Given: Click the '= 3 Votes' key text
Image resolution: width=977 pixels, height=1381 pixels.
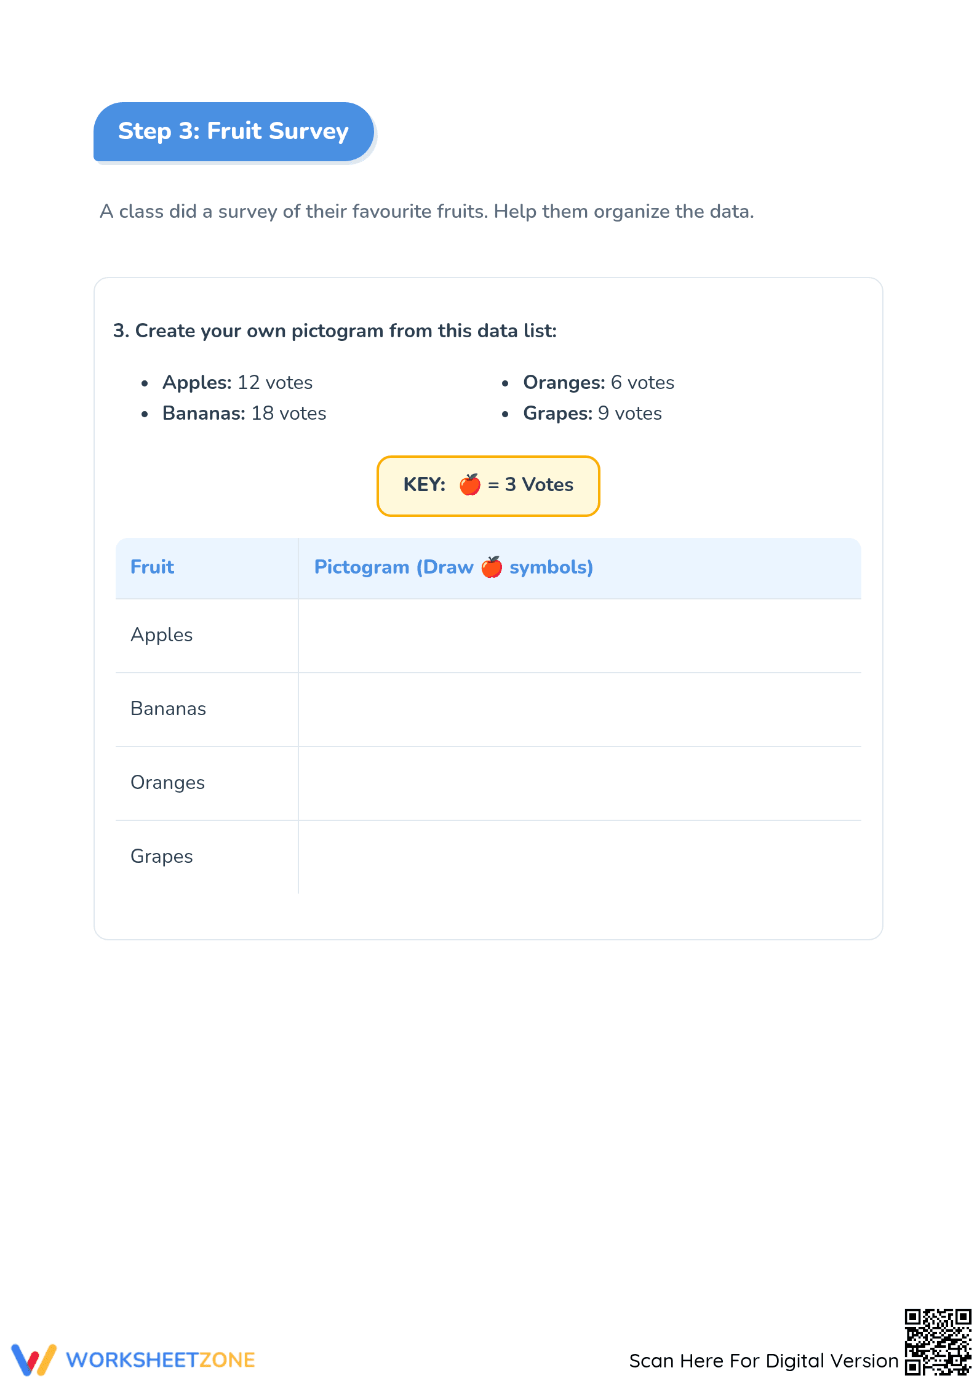Looking at the screenshot, I should [x=530, y=485].
